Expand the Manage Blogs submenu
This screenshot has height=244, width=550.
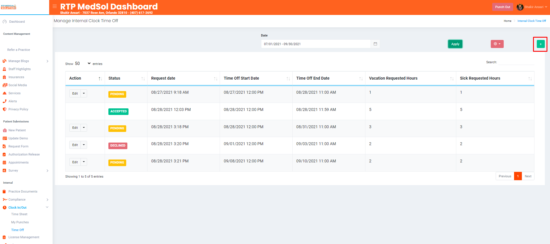tap(47, 61)
